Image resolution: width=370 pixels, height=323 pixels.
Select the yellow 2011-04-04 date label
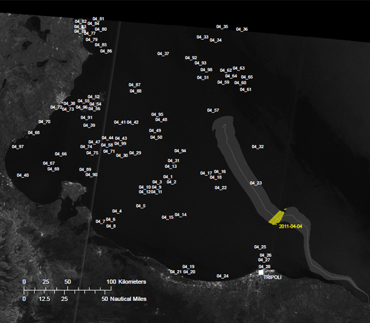tap(290, 226)
